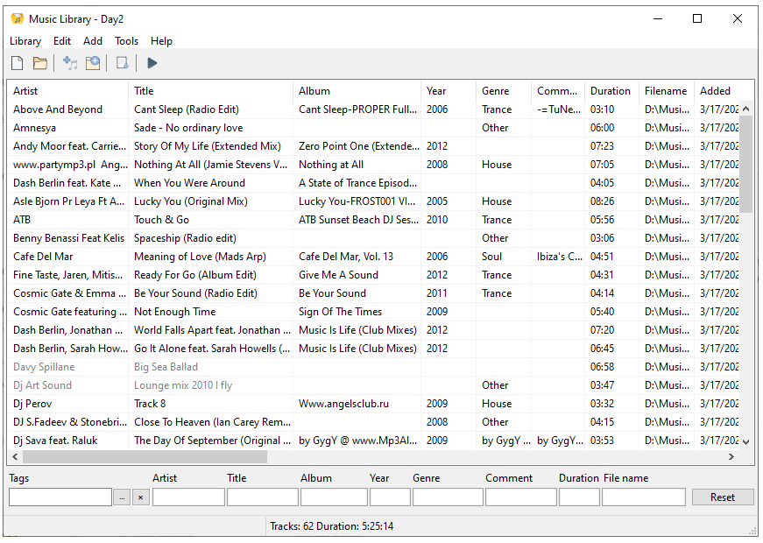
Task: Select the Above And Beyond track row
Action: click(x=374, y=109)
